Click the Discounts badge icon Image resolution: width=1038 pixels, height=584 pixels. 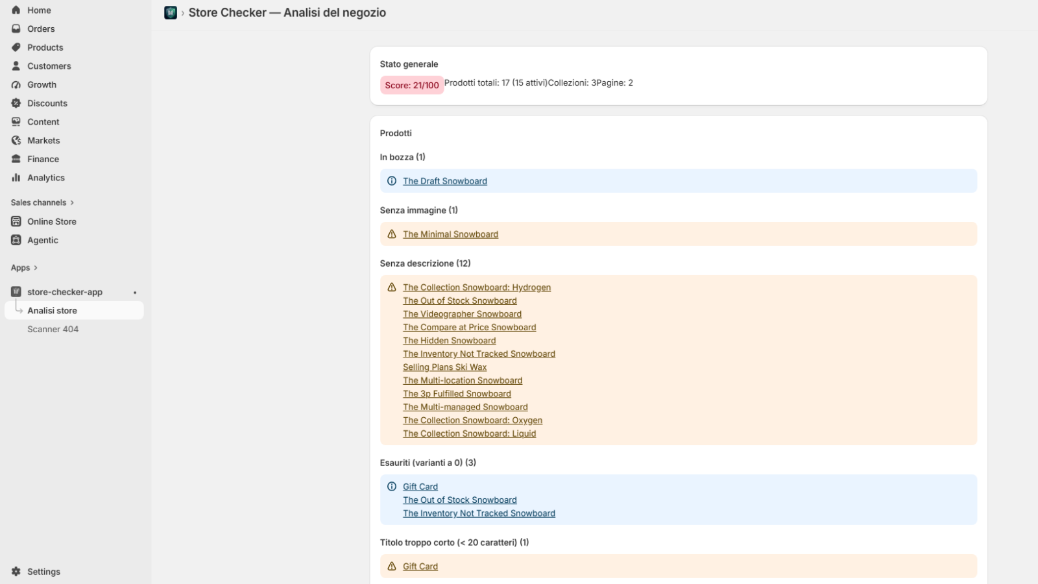(16, 103)
